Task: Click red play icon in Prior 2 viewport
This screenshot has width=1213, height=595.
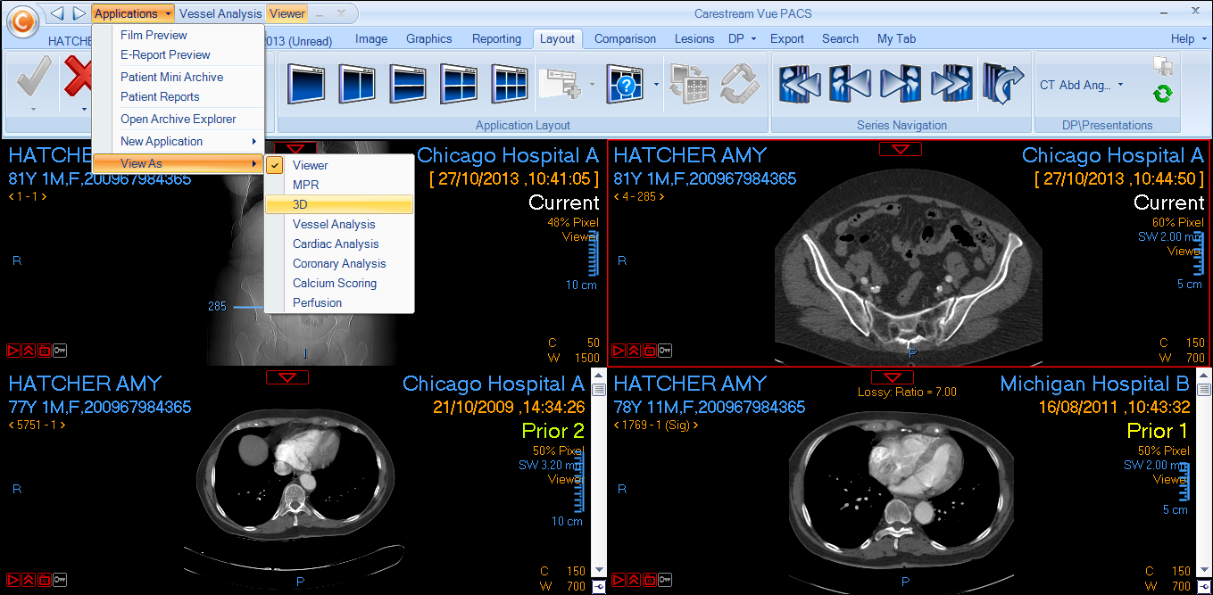Action: (x=15, y=580)
